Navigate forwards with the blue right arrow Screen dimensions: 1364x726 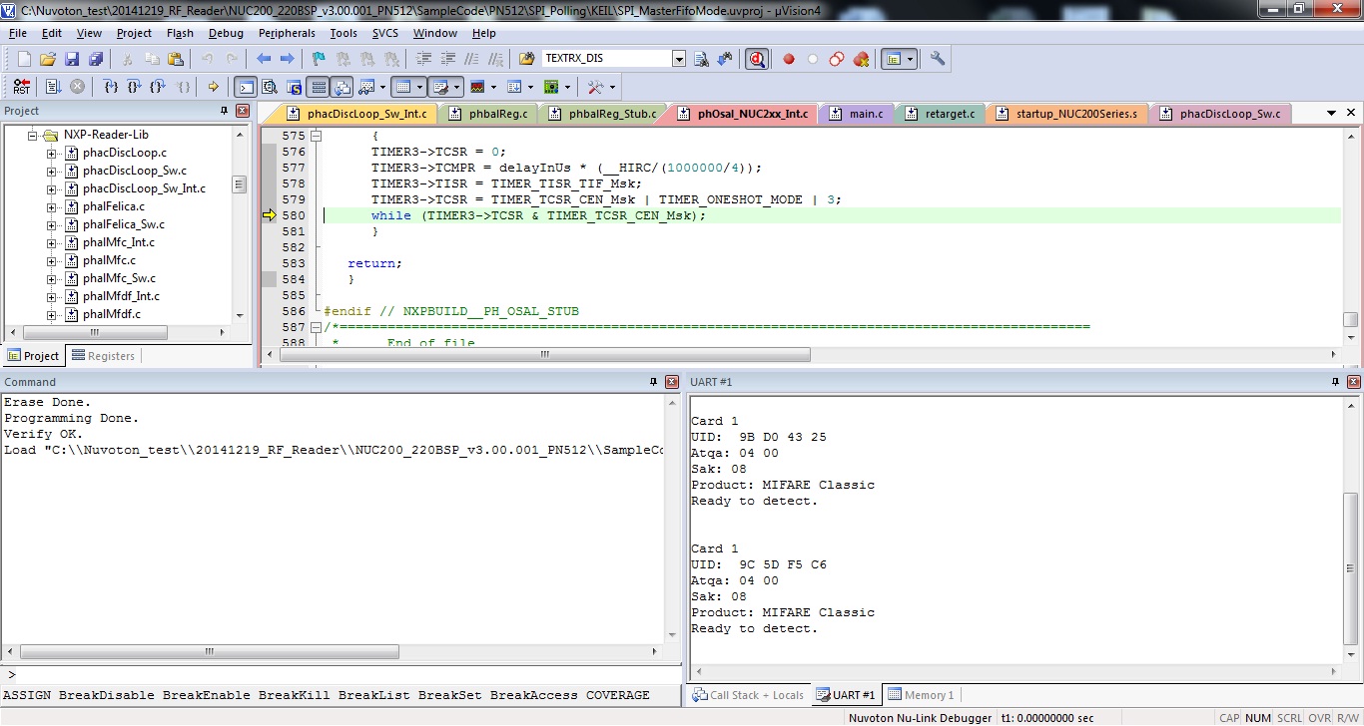coord(287,59)
